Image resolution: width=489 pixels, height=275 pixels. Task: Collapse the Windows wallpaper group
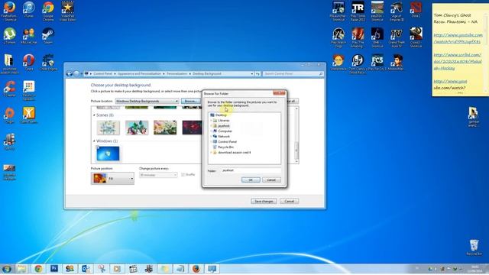[94, 141]
